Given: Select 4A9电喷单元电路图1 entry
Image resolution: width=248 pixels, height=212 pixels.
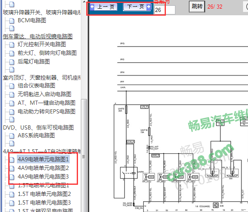Looking at the screenshot, I should point(43,159).
